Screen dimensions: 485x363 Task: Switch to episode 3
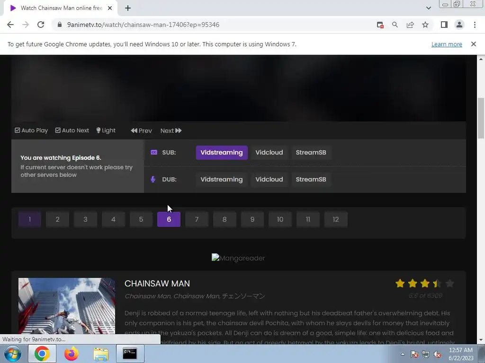[85, 219]
